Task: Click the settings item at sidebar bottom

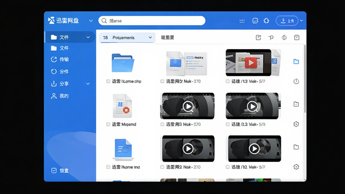Action: pyautogui.click(x=60, y=170)
